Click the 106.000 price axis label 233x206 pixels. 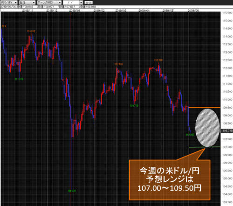[x=227, y=163]
